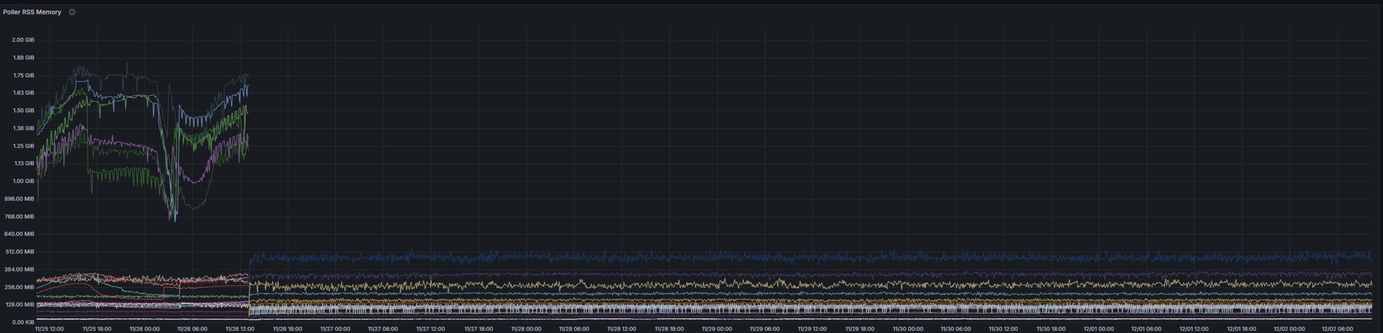Screen dimensions: 1383x333
Task: Select the 11/29 00:00 time axis tick
Action: (x=717, y=329)
